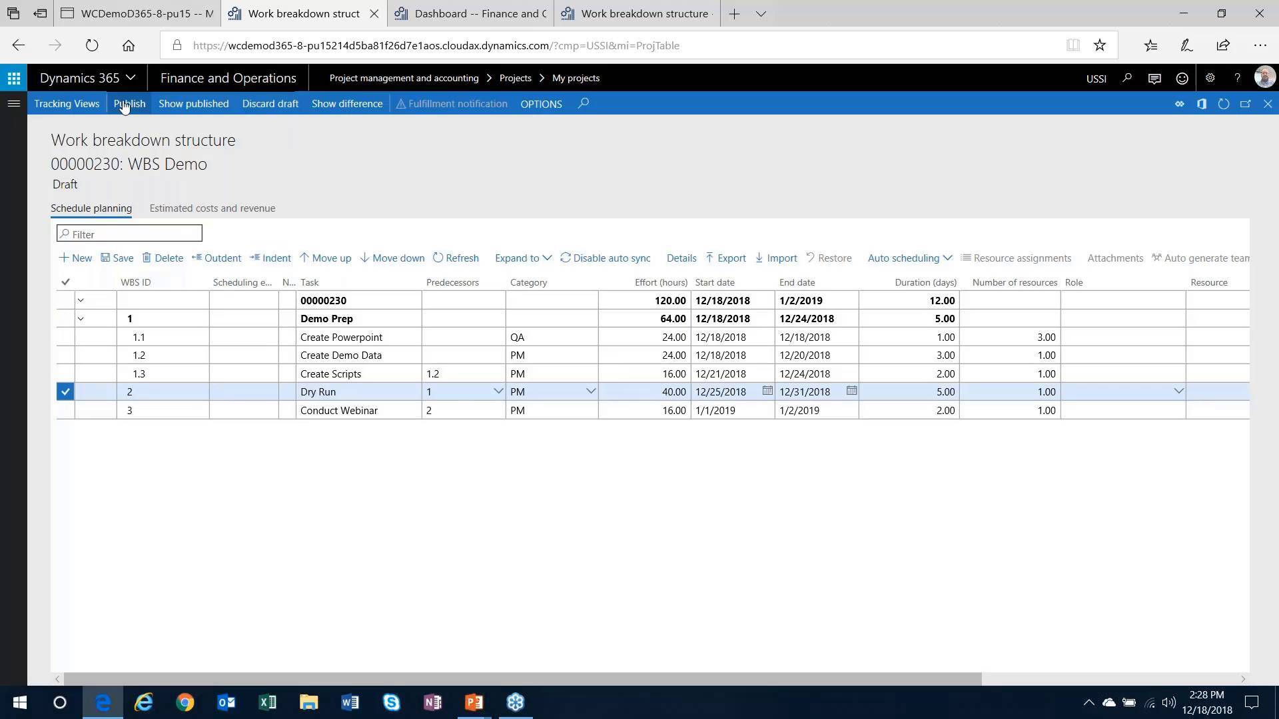Publish the draft work breakdown structure
Image resolution: width=1279 pixels, height=719 pixels.
click(x=129, y=103)
